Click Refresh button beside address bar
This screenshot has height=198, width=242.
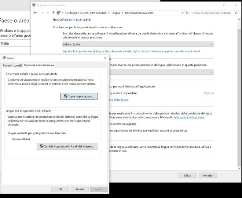click(187, 13)
